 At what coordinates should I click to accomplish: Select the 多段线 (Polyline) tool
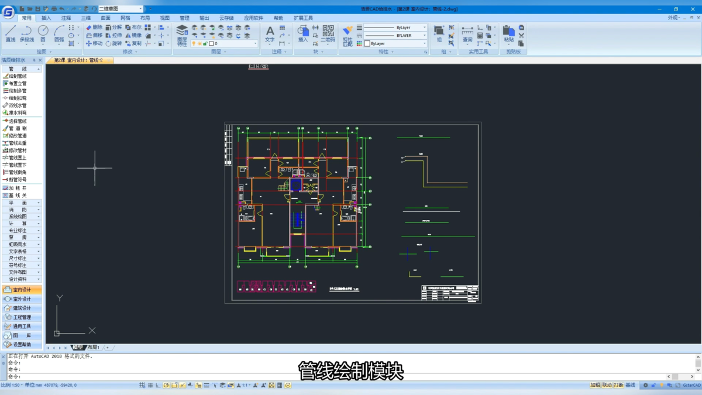[x=27, y=34]
